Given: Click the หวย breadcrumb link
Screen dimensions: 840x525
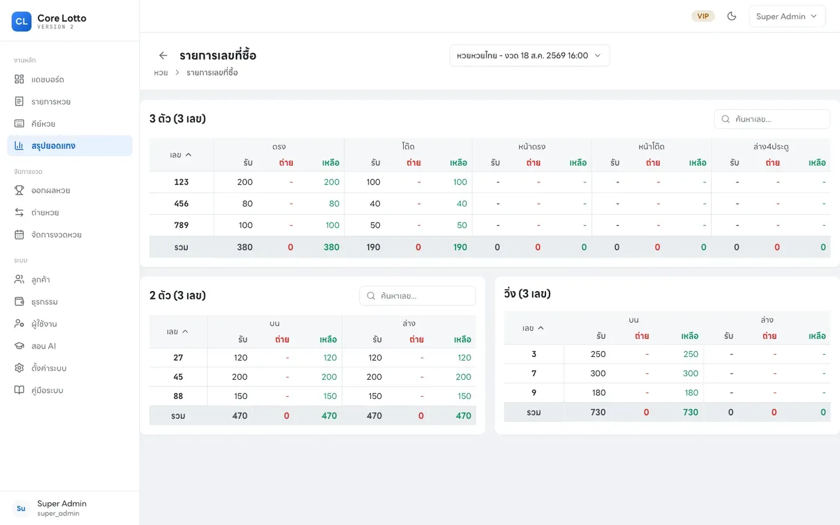Looking at the screenshot, I should (x=161, y=73).
